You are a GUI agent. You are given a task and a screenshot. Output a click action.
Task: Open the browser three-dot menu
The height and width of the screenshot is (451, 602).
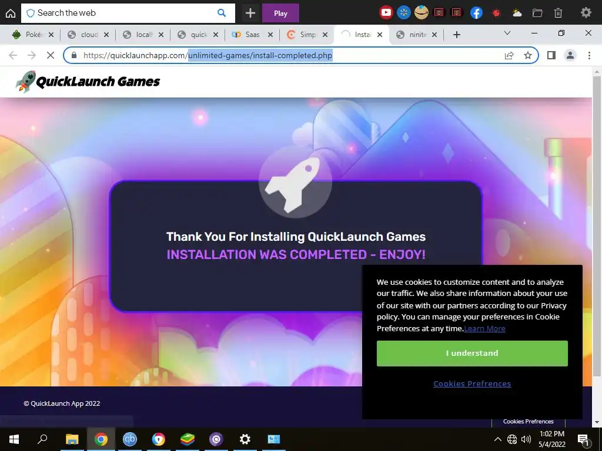point(589,55)
